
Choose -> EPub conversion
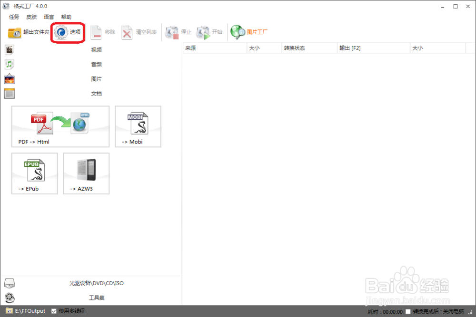coord(34,173)
